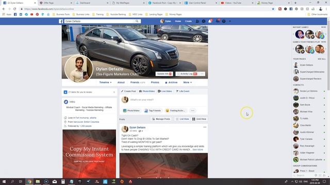Screen dimensions: 330x185
Task: Open Vancouver, British Columbia link
Action: 86,122
